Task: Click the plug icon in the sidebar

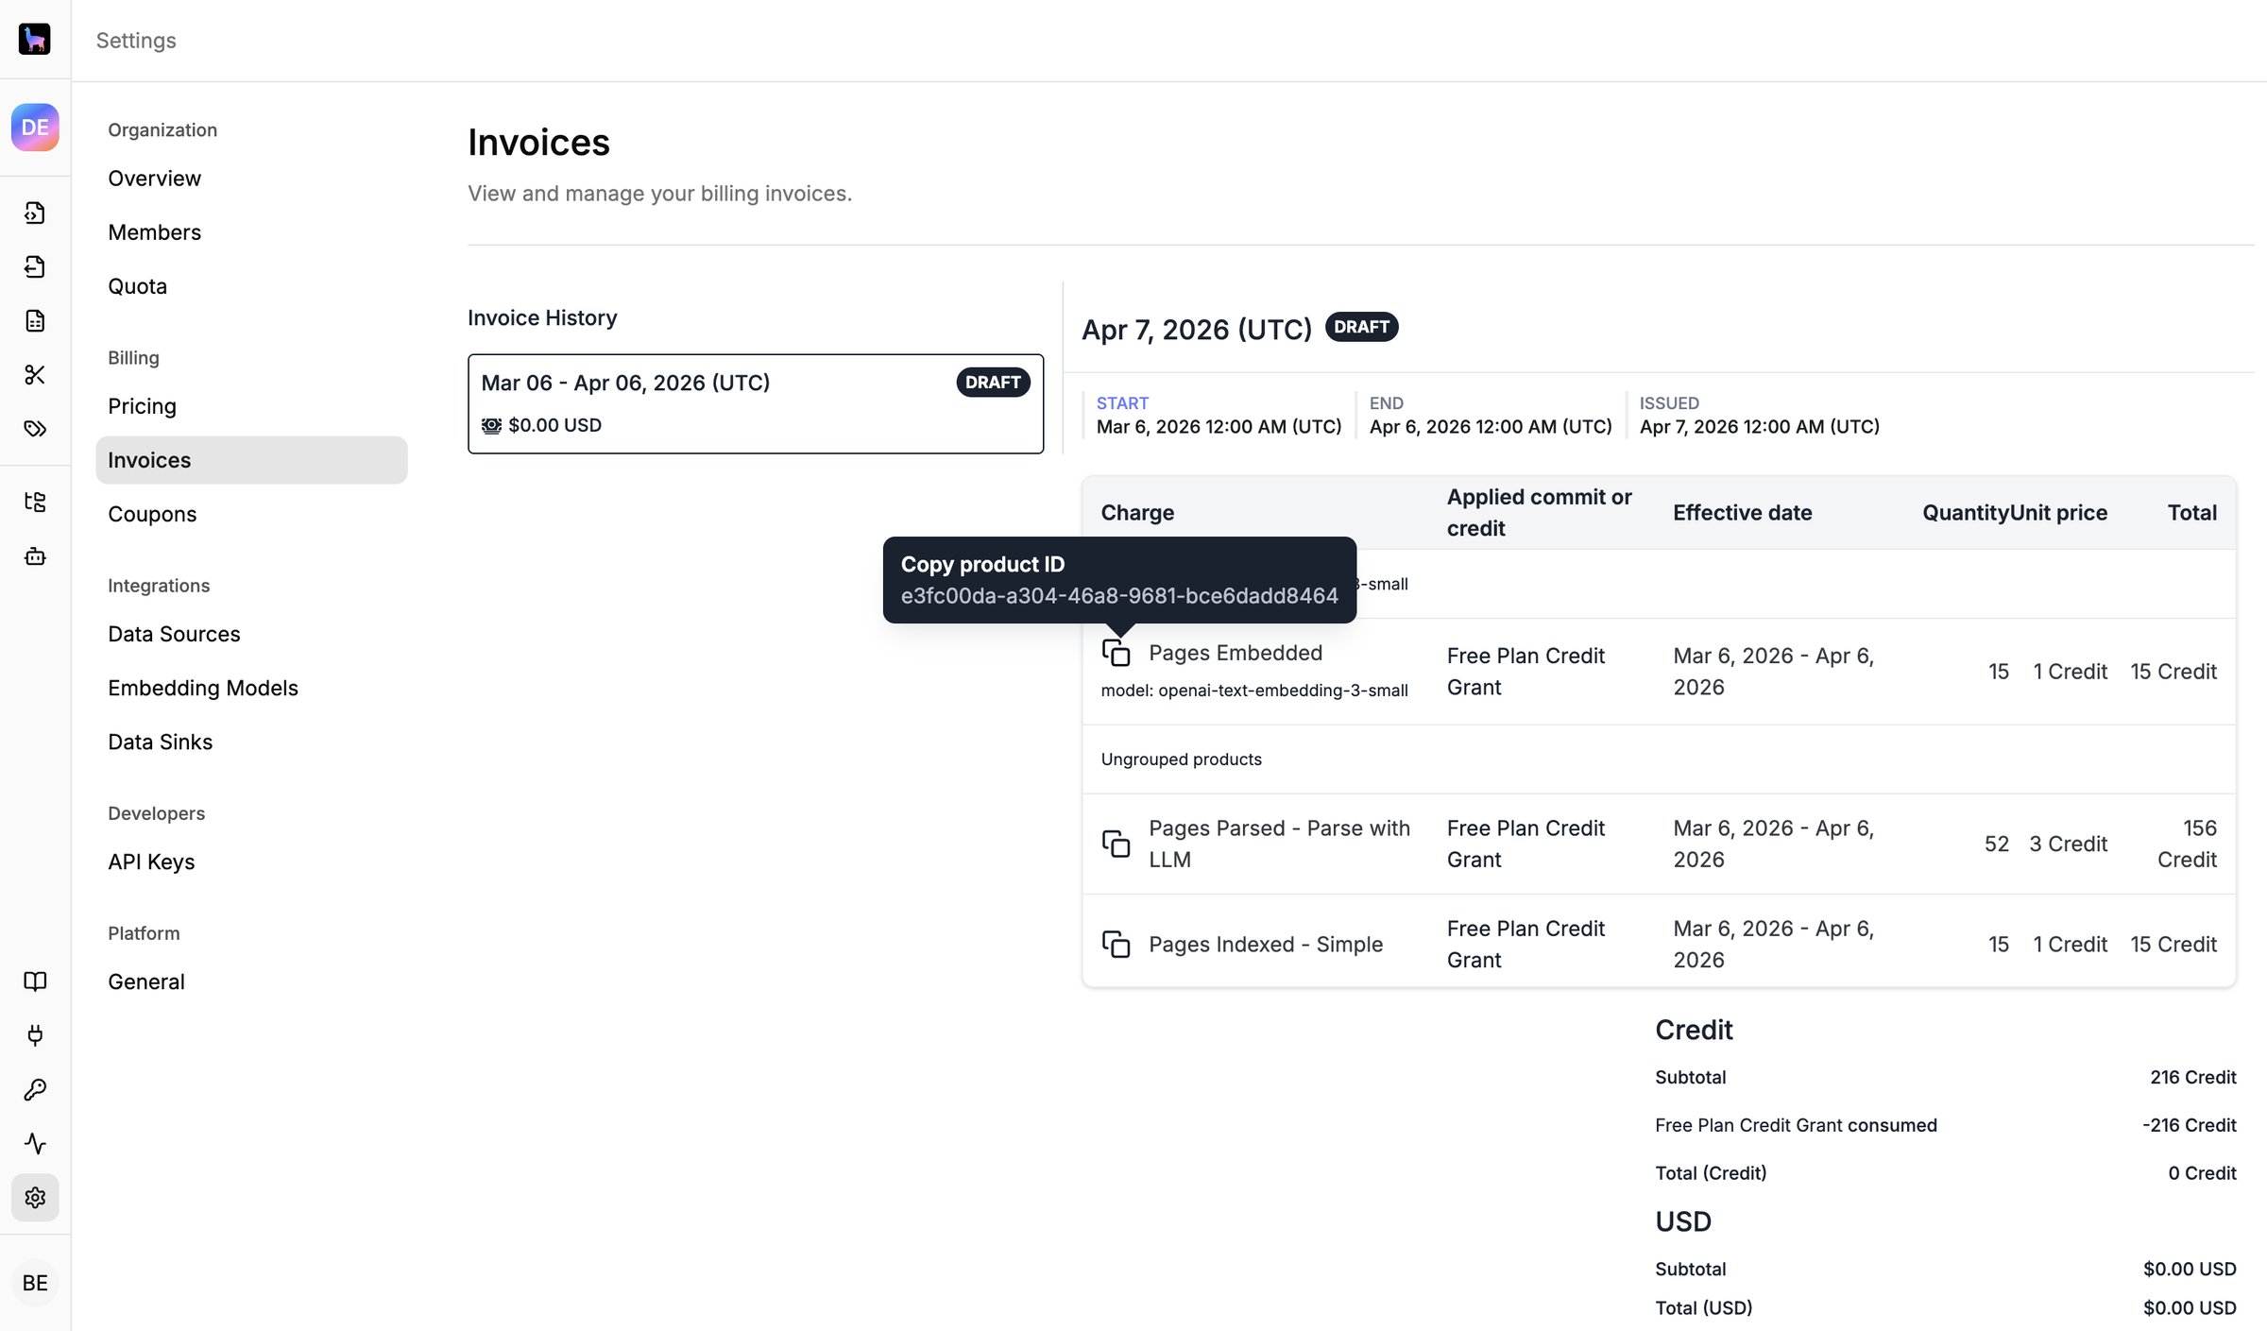Action: point(35,1035)
